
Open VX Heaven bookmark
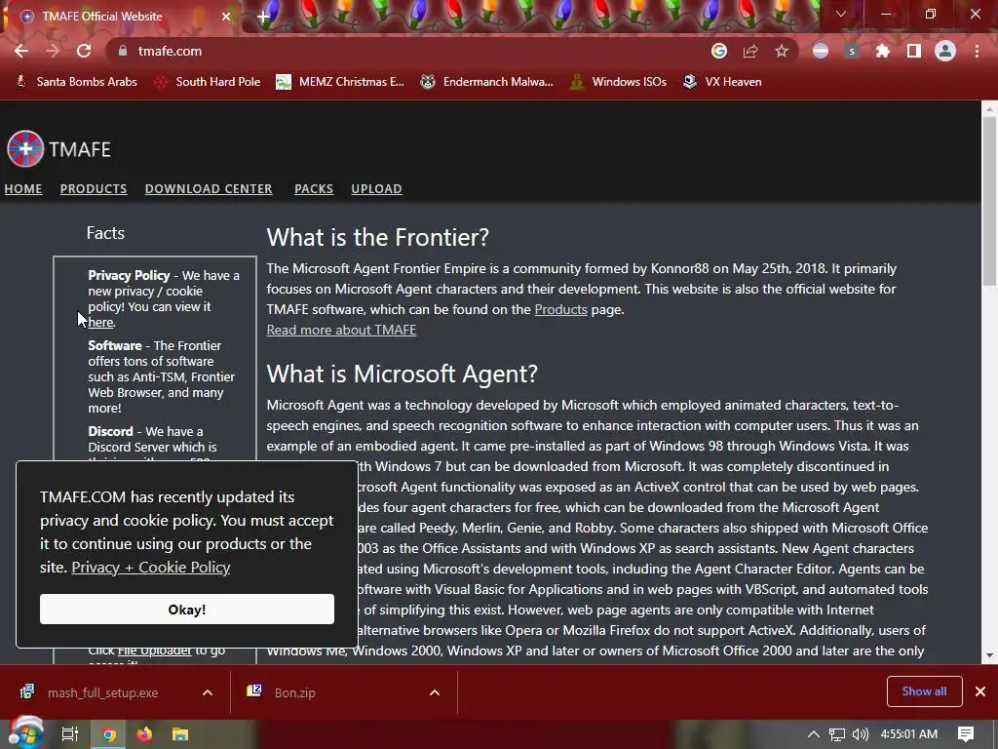coord(722,82)
